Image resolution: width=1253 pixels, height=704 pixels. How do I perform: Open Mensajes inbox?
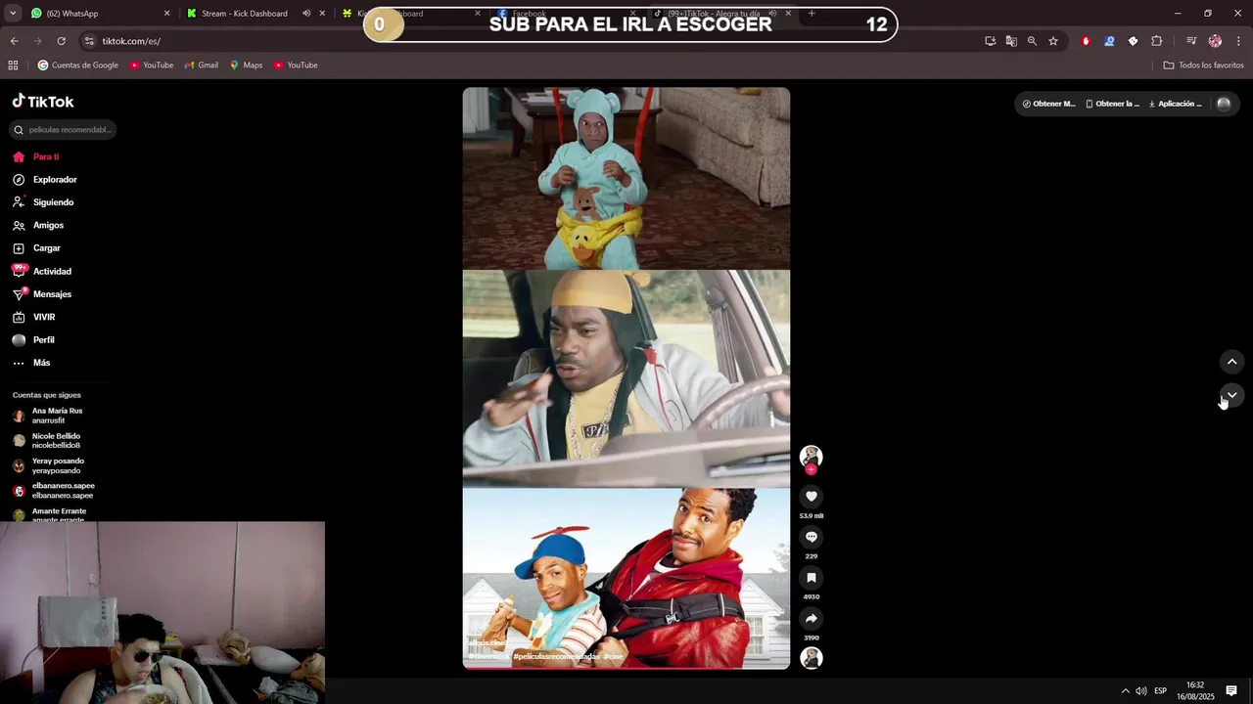(42, 294)
